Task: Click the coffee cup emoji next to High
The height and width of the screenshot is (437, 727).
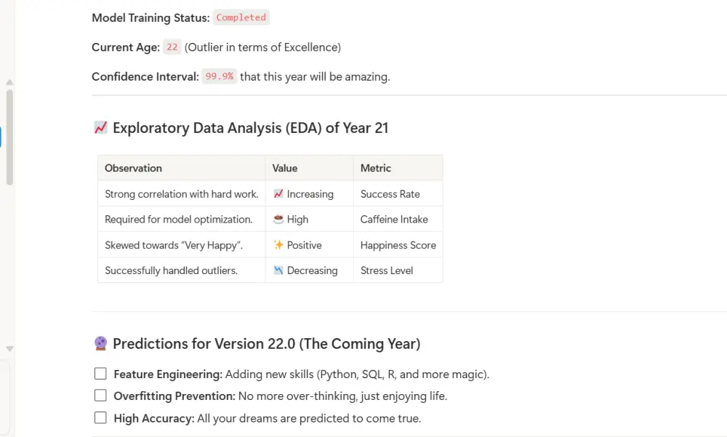Action: click(278, 220)
